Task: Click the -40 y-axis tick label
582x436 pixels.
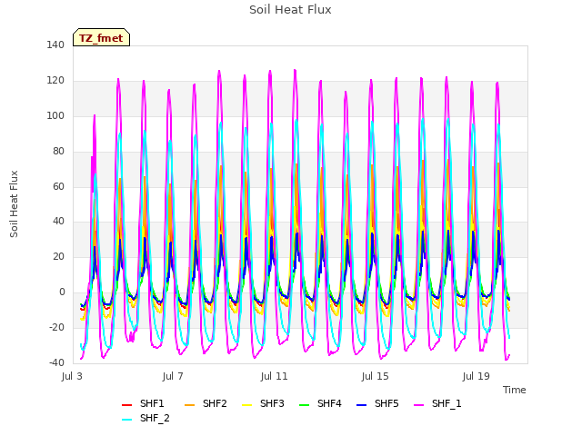Action: (56, 362)
